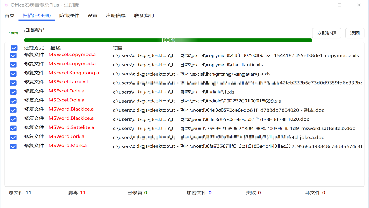
Task: Open the 设置 tab
Action: [92, 16]
